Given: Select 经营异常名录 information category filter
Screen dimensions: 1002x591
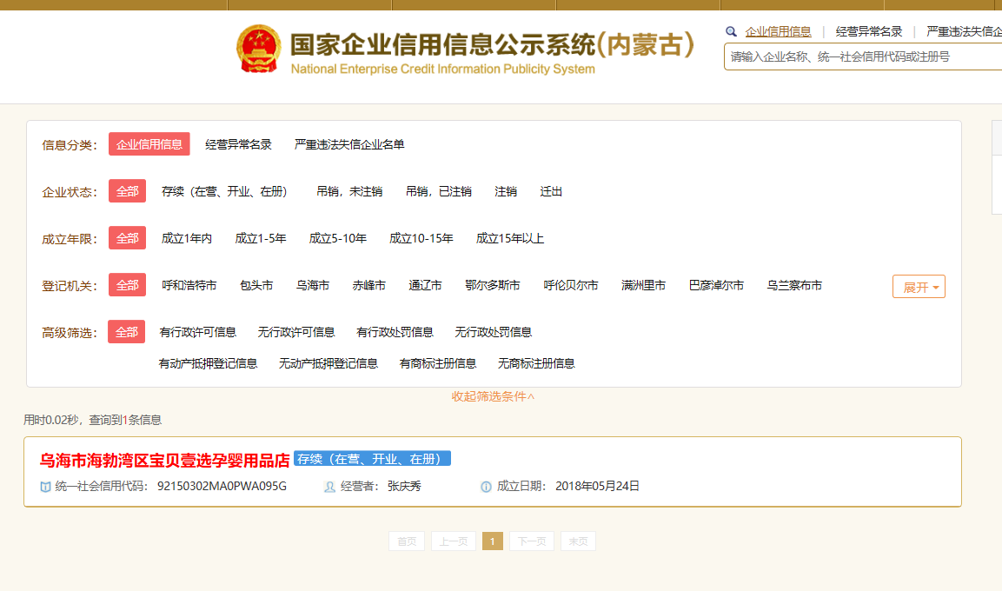Looking at the screenshot, I should click(238, 144).
